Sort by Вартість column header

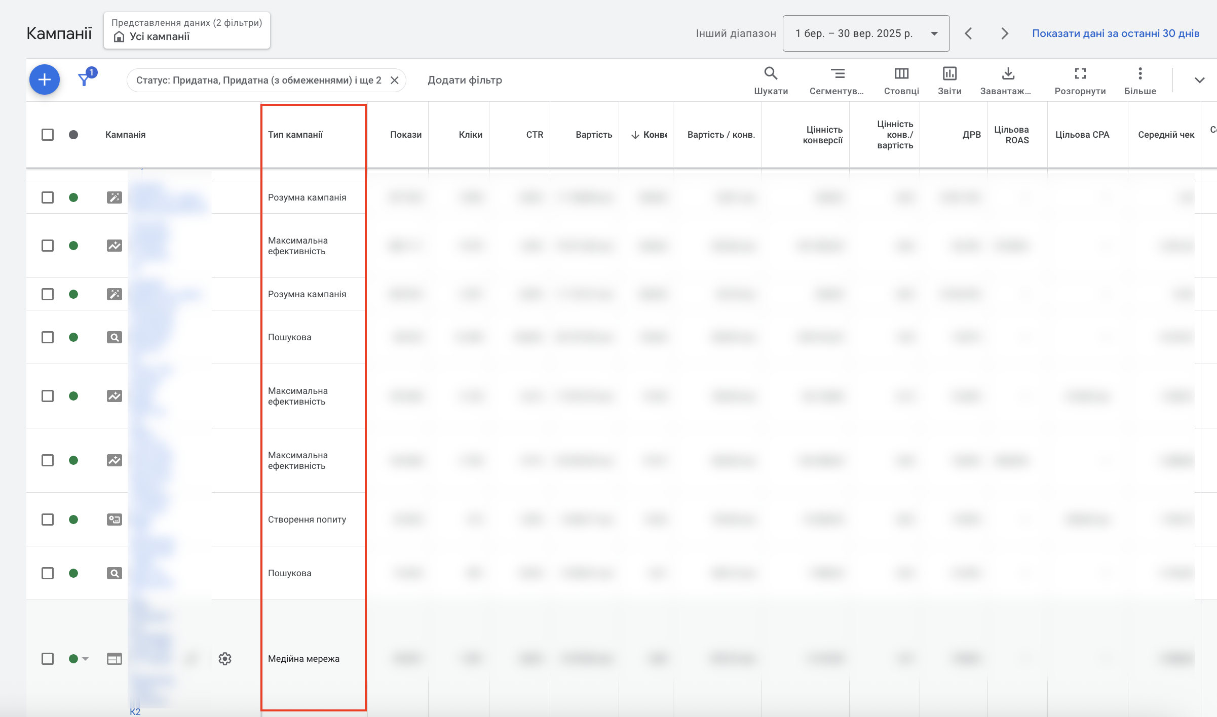pos(594,135)
